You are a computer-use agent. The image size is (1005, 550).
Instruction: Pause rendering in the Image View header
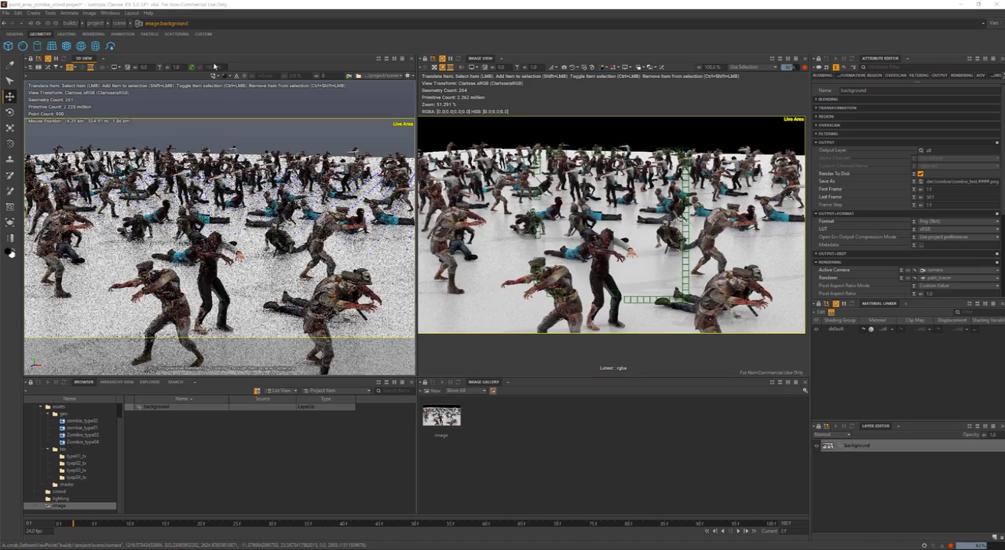point(450,58)
